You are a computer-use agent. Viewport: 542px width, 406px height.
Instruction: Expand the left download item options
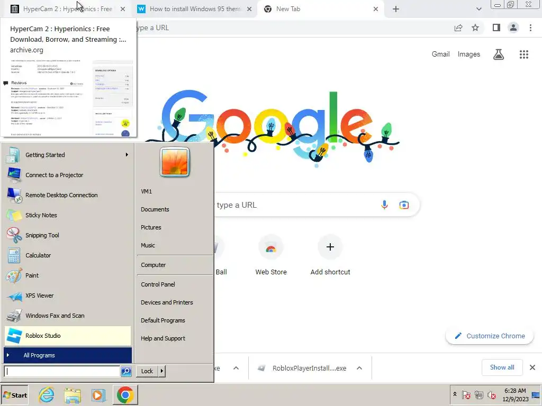tap(236, 368)
